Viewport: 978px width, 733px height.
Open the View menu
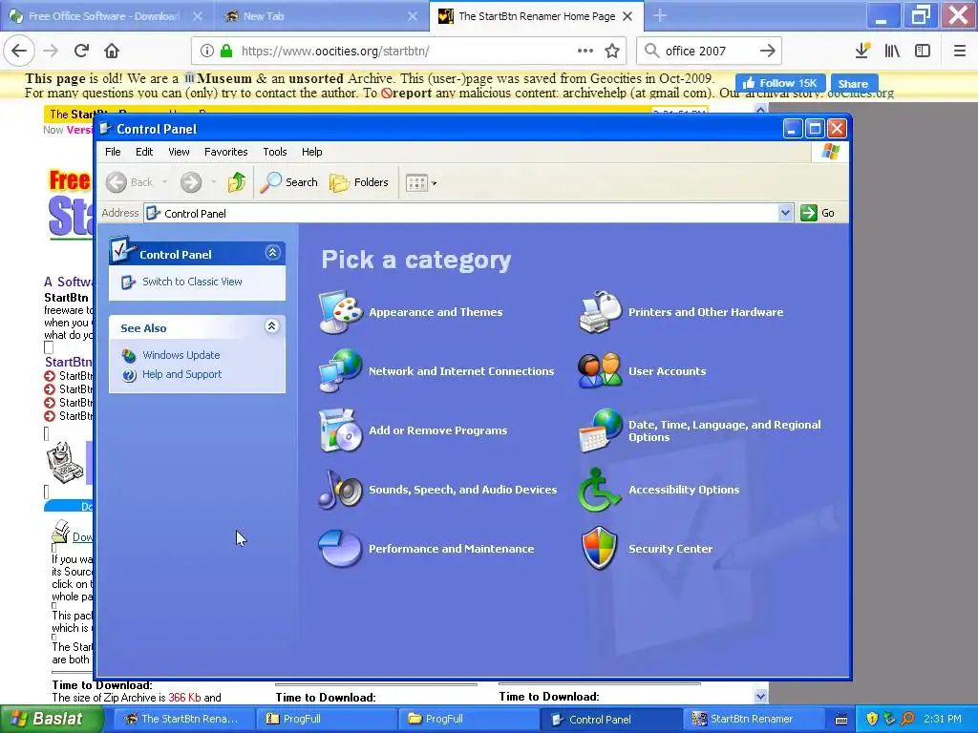(179, 152)
